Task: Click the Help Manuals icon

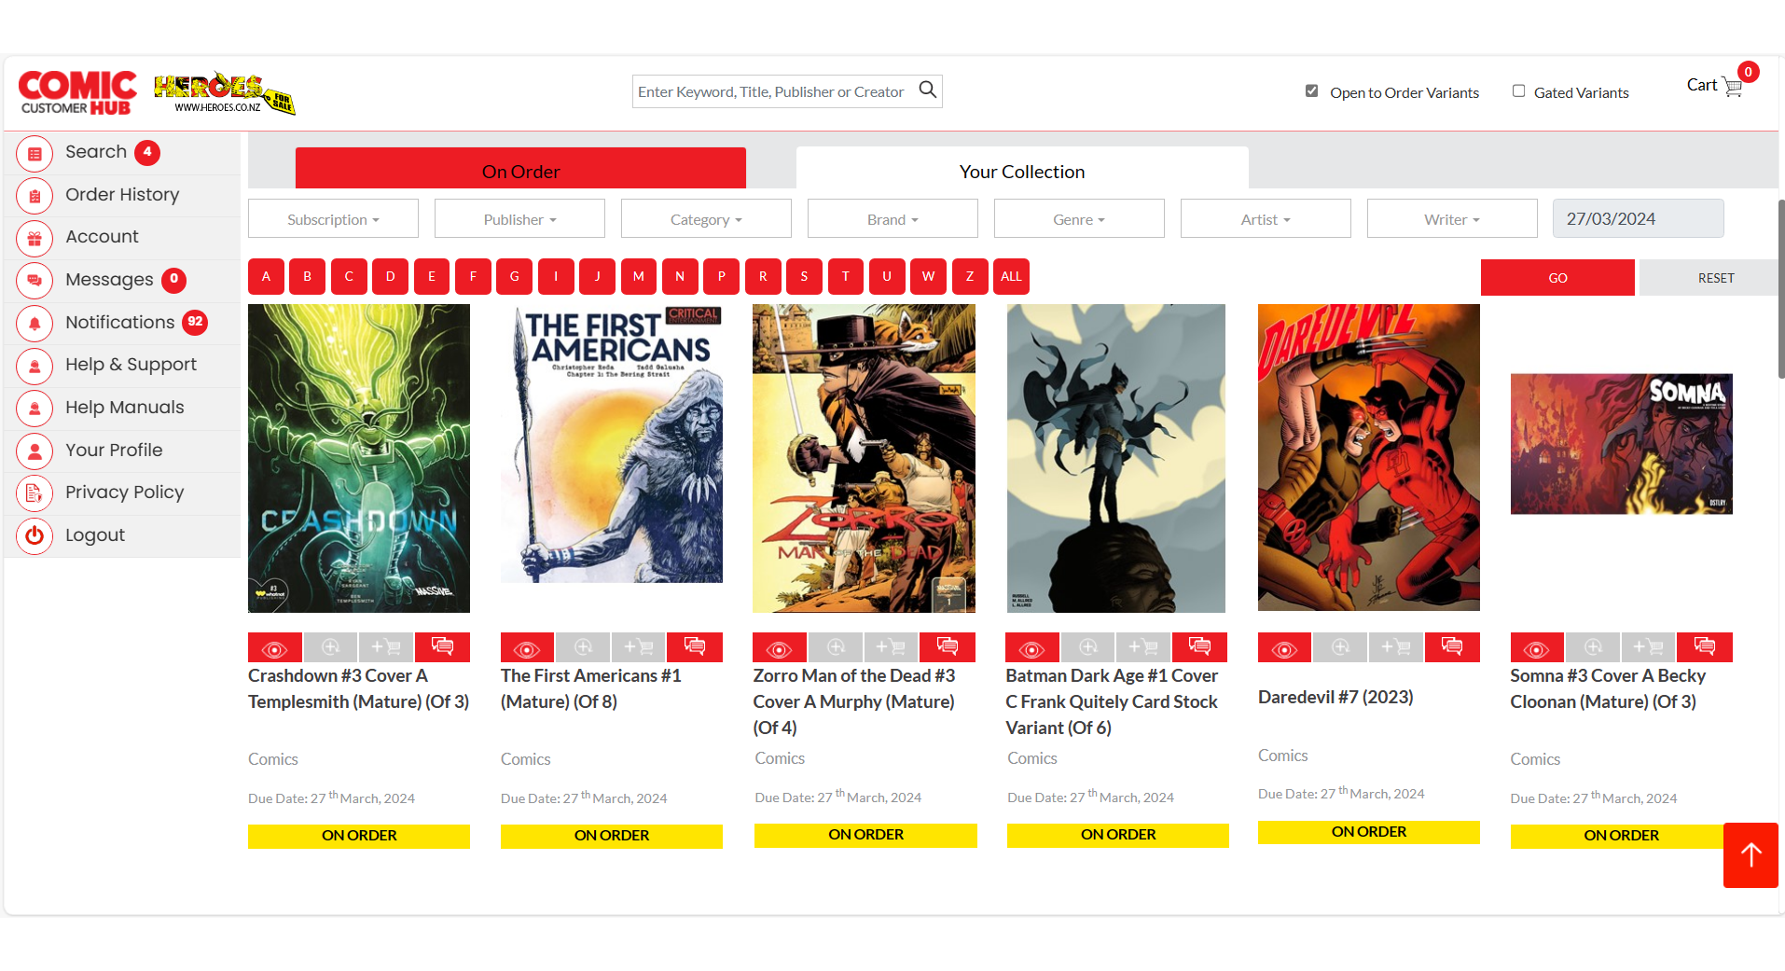Action: 35,409
